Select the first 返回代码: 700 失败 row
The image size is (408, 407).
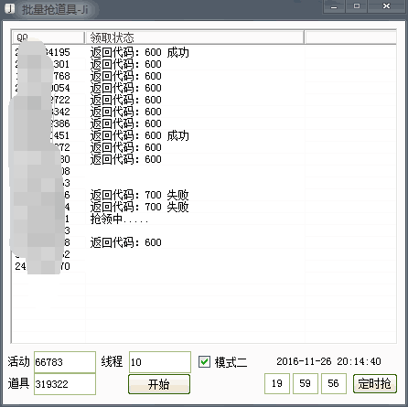(x=204, y=195)
